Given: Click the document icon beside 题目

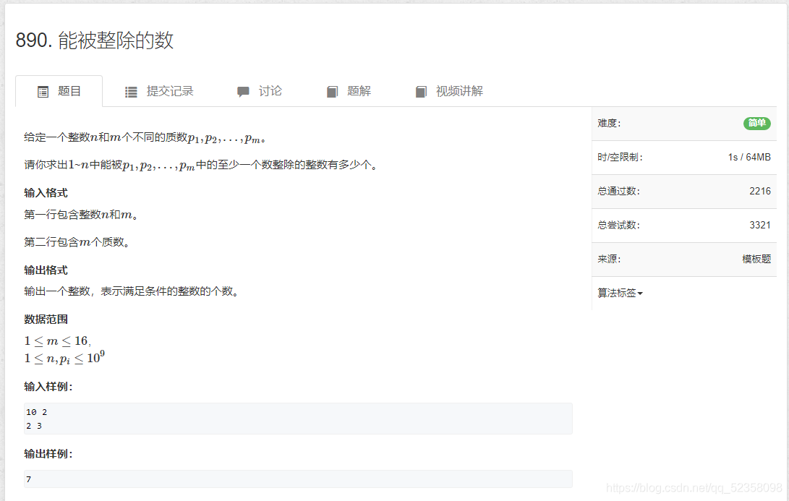Looking at the screenshot, I should (43, 92).
